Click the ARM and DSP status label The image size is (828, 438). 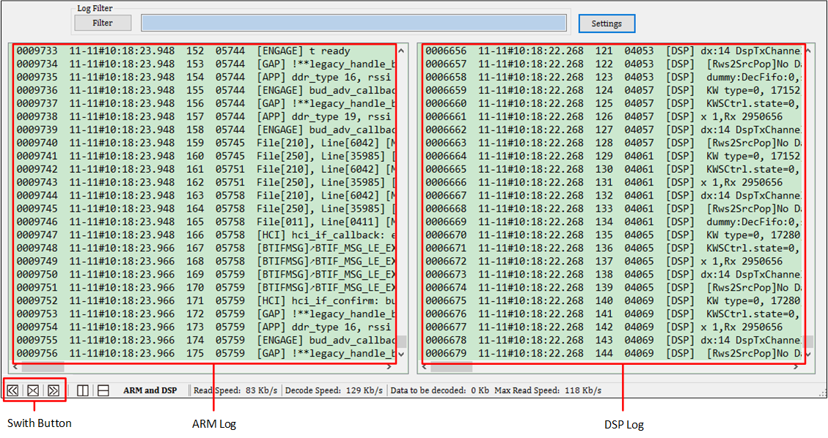150,390
